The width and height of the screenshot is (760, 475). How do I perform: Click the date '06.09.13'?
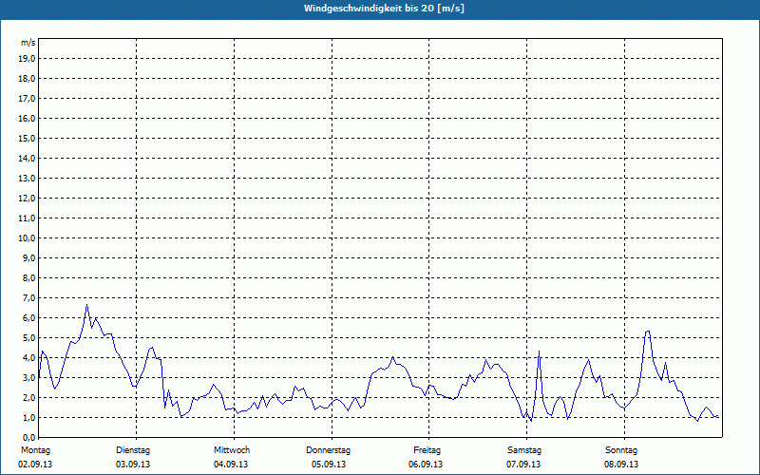426,465
